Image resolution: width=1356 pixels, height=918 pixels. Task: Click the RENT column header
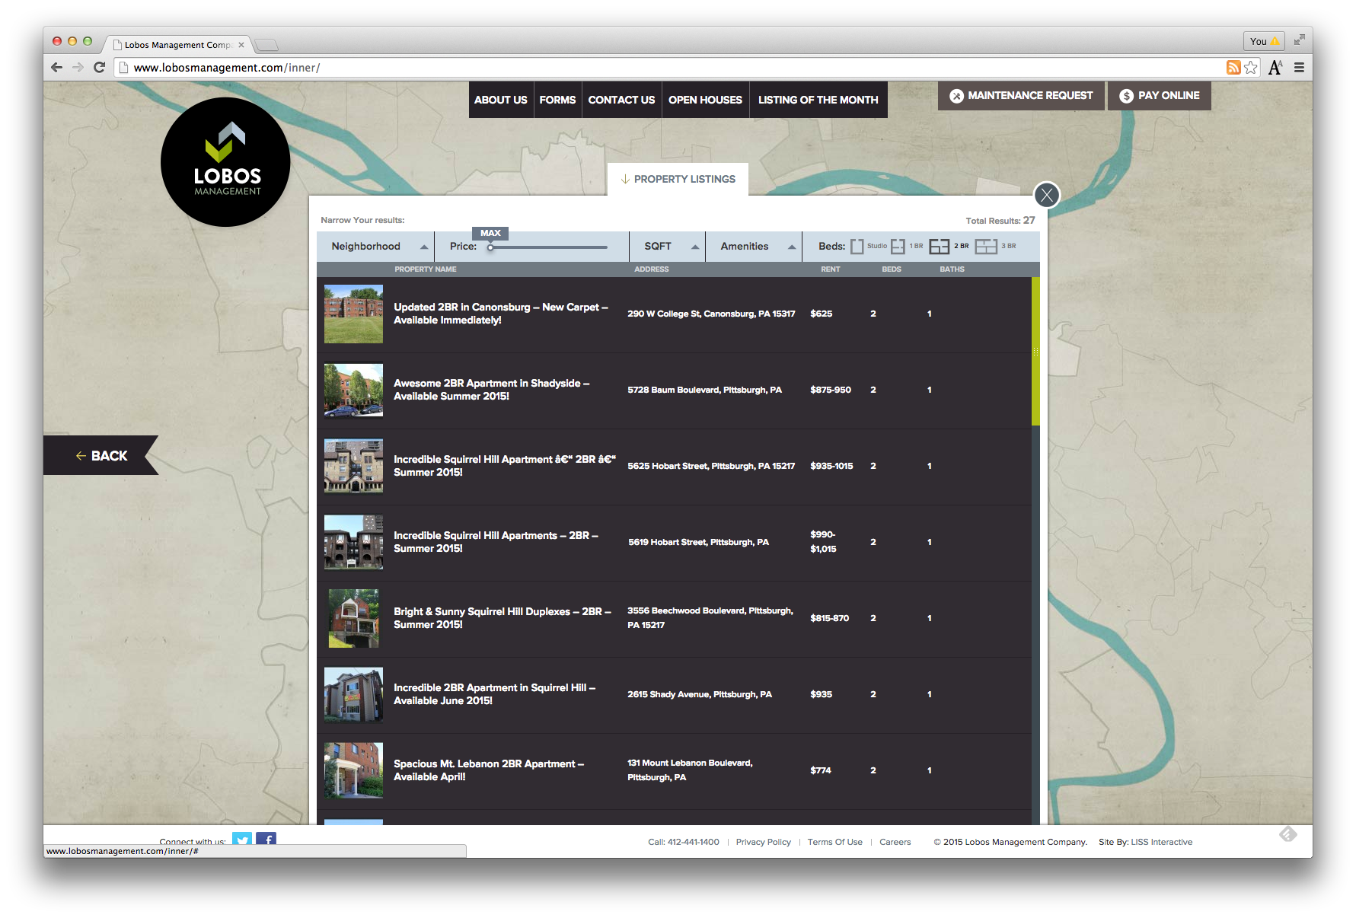tap(830, 269)
